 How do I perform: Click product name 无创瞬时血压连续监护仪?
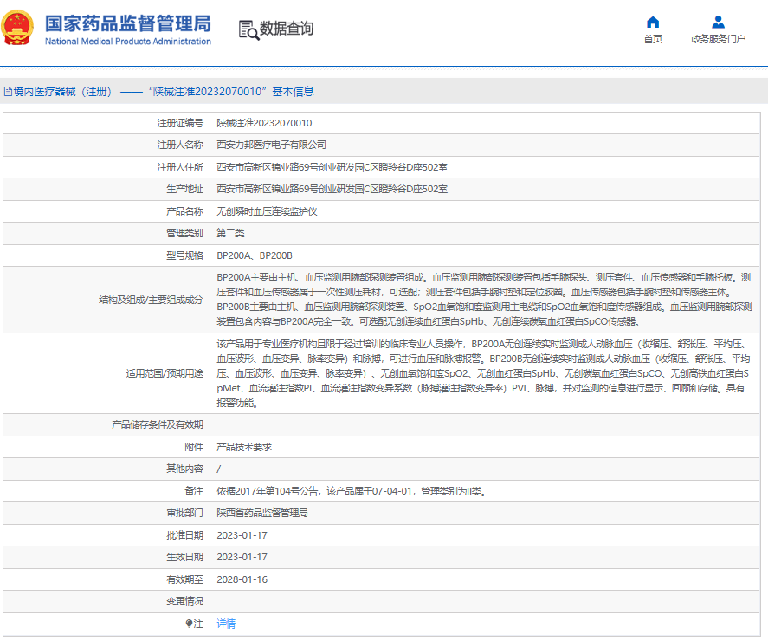(267, 211)
